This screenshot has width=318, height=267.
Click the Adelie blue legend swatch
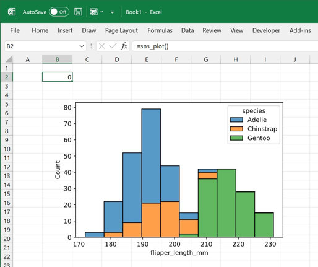point(236,120)
